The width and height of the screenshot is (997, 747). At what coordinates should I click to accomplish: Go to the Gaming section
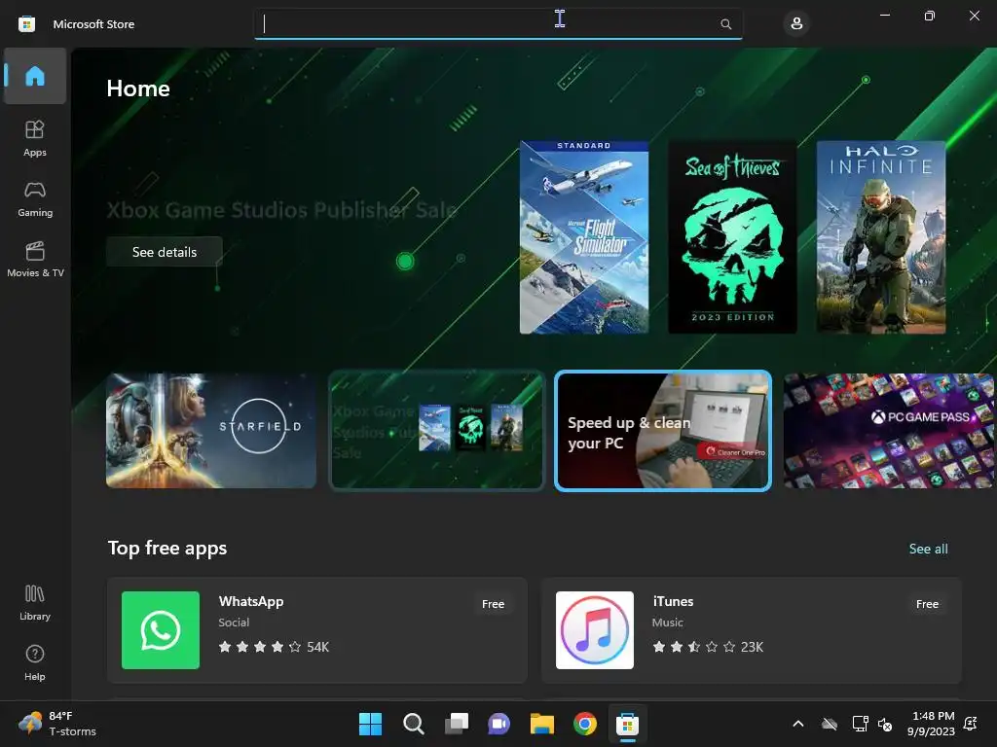(x=35, y=198)
